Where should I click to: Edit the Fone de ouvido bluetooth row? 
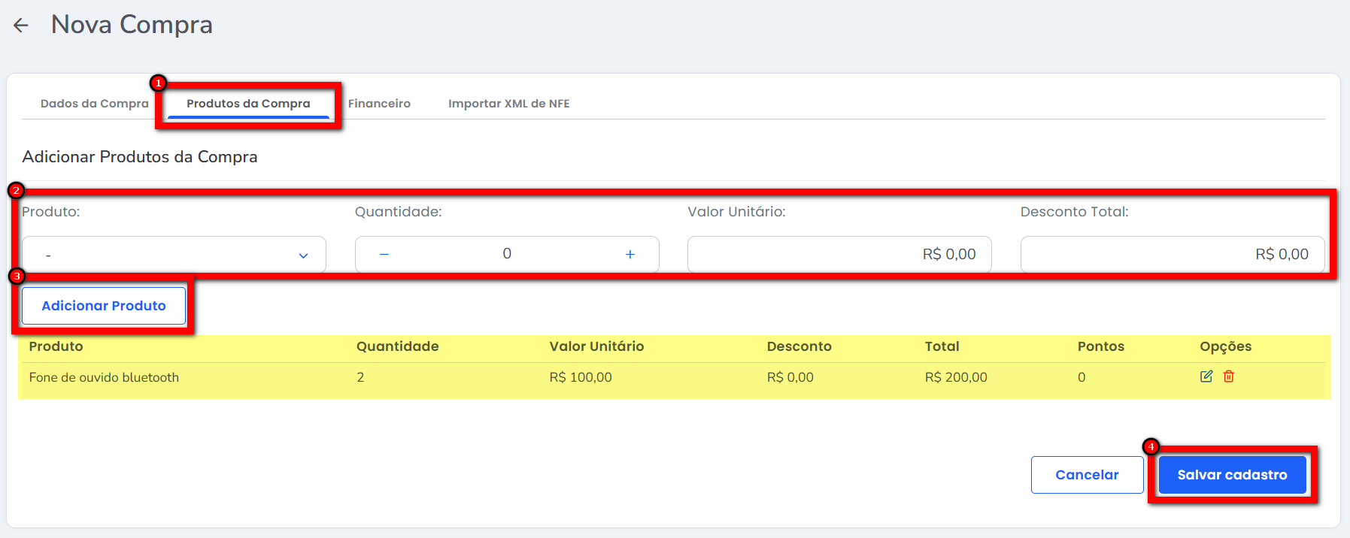click(x=1206, y=376)
